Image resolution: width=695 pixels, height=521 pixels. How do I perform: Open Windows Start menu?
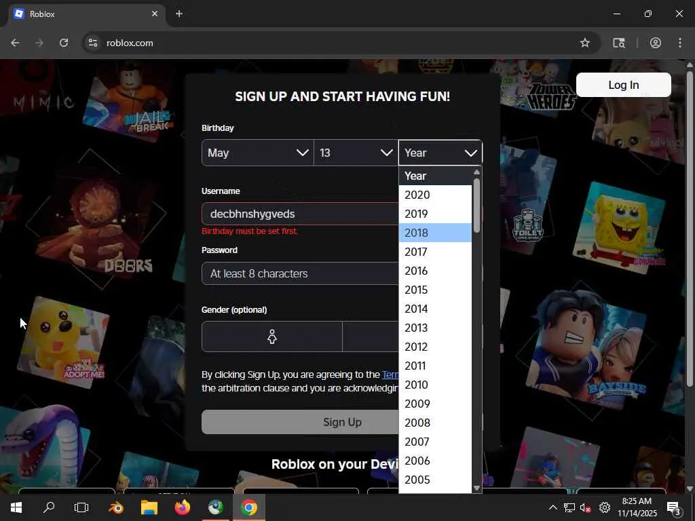coord(16,507)
